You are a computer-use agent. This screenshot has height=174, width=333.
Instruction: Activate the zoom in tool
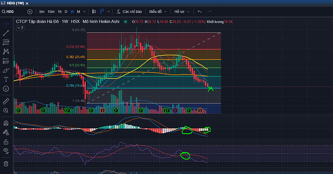point(6,111)
